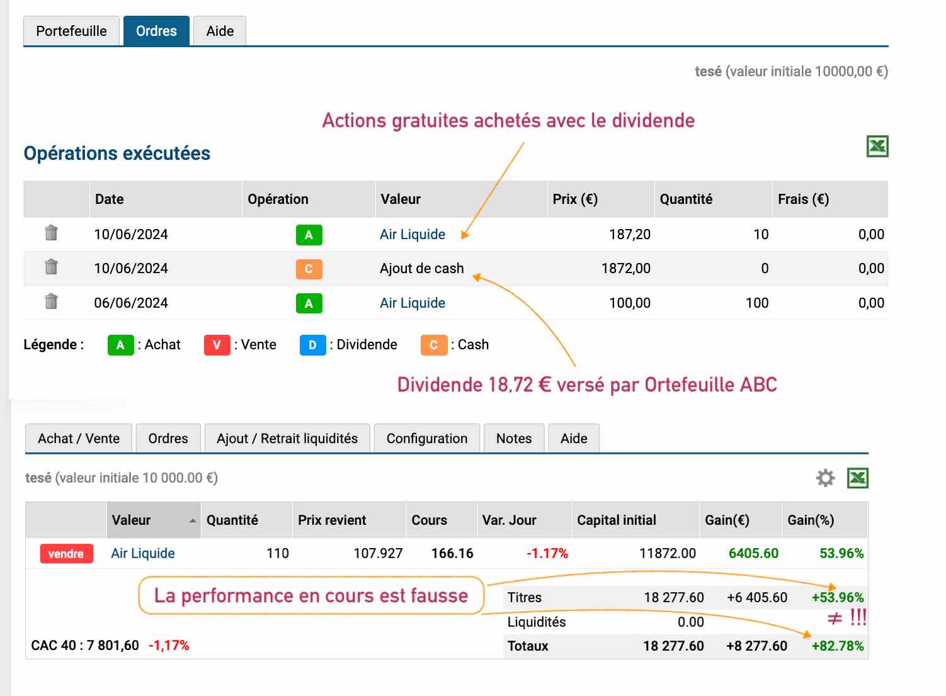Open portfolio settings gear icon

825,478
